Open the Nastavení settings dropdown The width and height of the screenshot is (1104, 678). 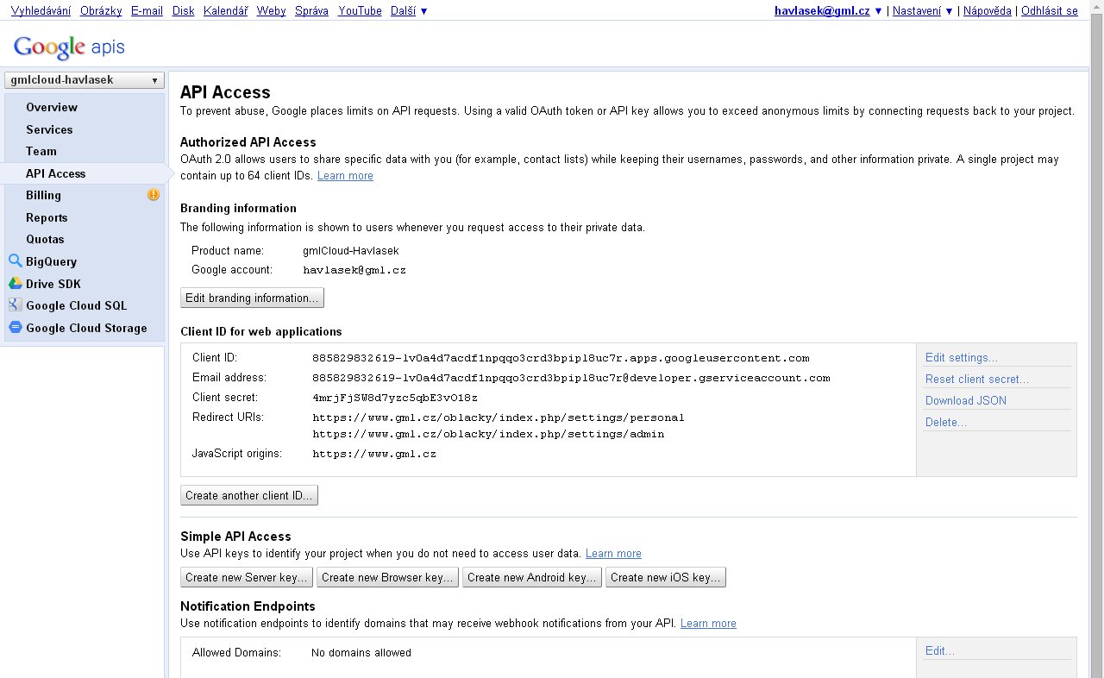(922, 11)
